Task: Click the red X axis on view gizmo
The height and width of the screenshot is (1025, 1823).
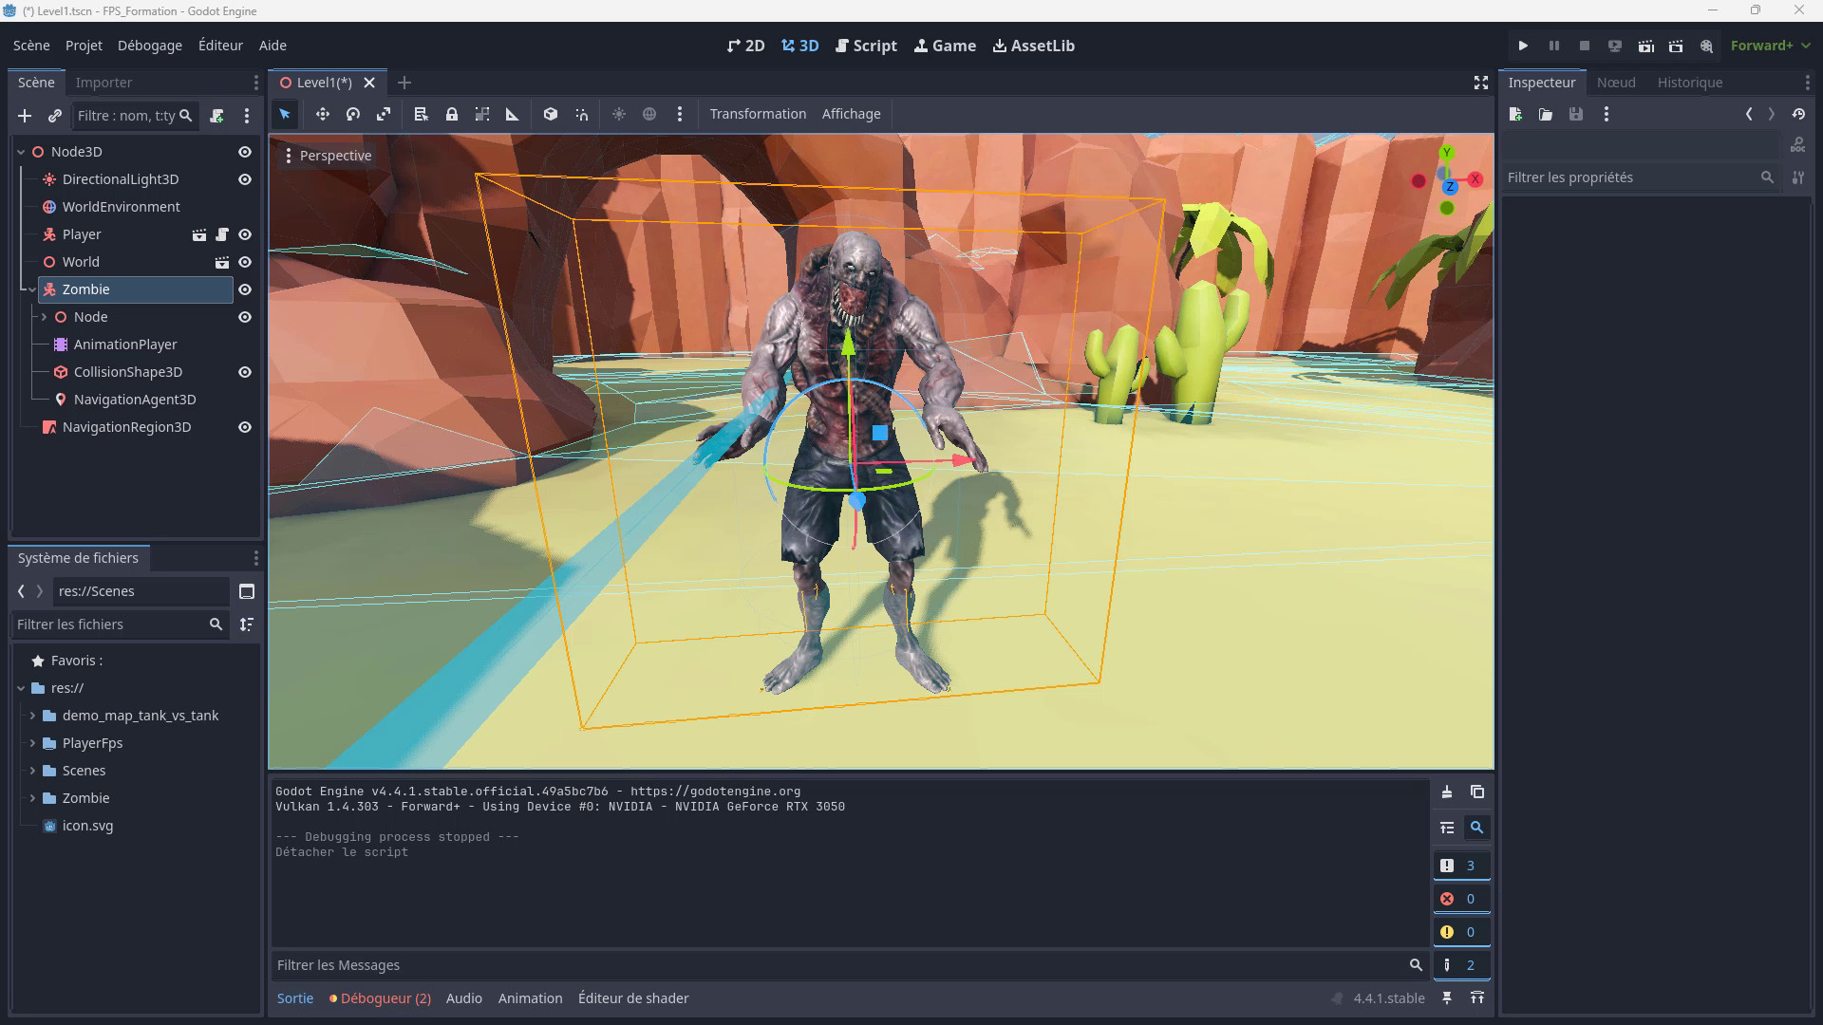Action: coord(1475,178)
